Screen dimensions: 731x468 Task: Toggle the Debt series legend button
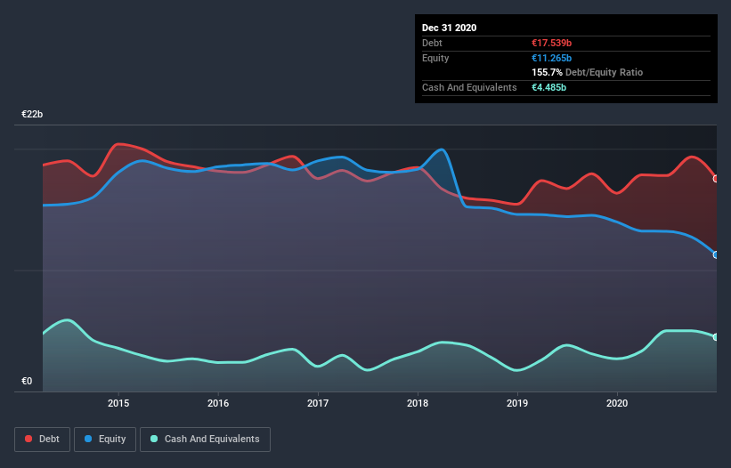tap(43, 440)
